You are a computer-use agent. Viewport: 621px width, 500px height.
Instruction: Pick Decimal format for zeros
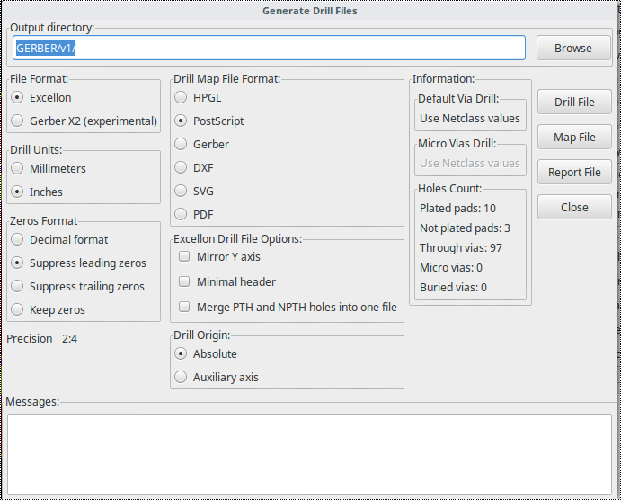click(18, 239)
